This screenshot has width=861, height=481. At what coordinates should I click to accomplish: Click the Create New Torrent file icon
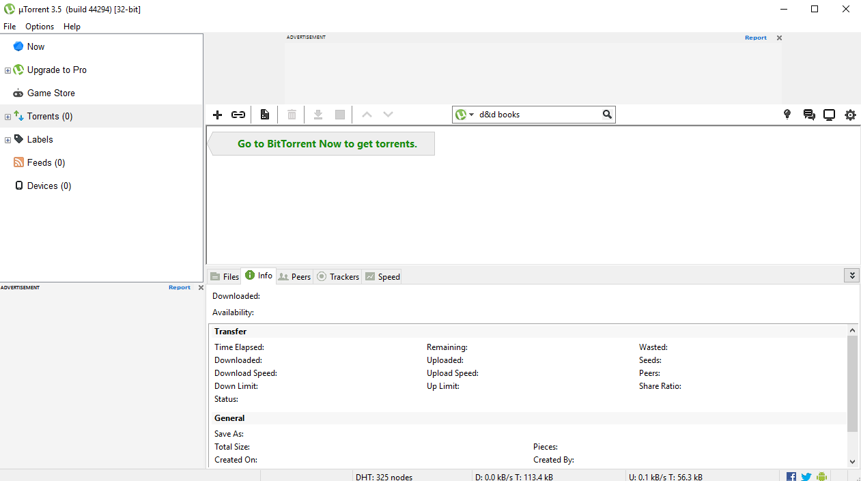265,115
